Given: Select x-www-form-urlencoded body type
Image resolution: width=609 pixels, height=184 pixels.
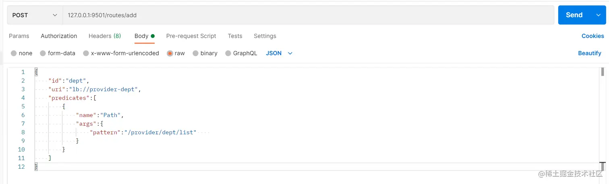Looking at the screenshot, I should click(86, 53).
